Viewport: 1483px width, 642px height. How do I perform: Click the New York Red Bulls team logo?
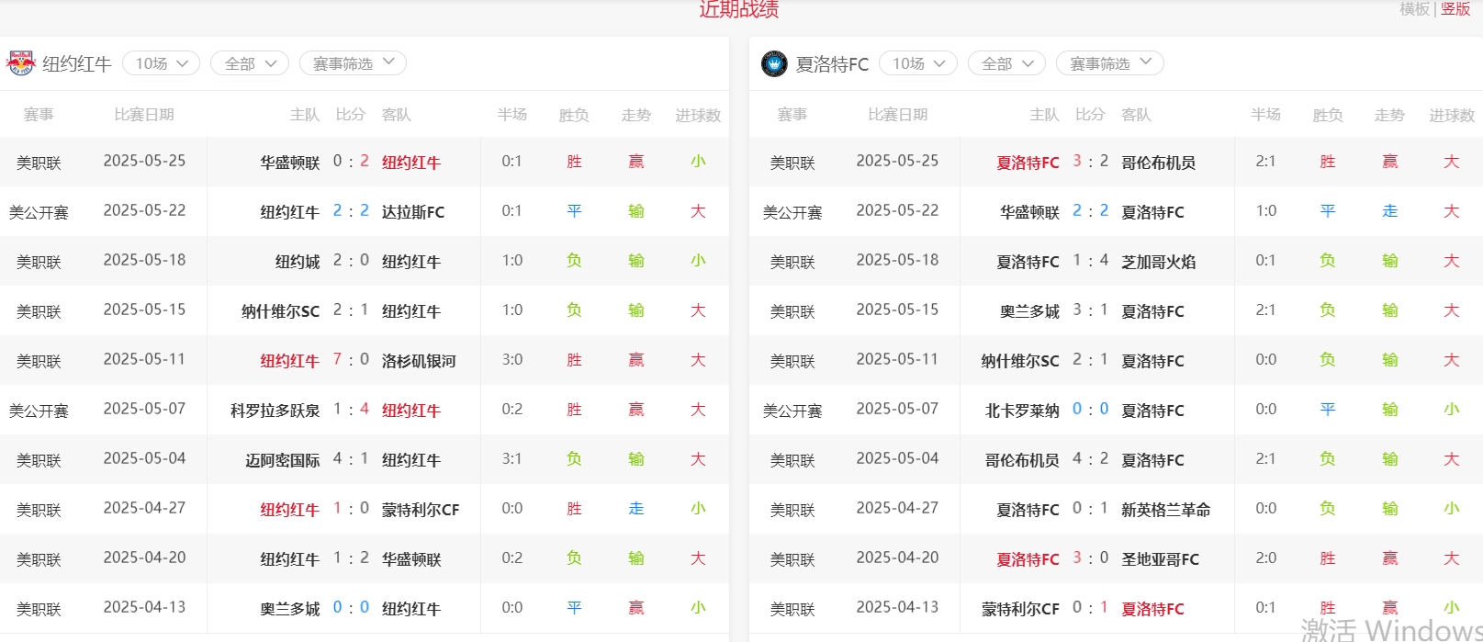tap(20, 63)
